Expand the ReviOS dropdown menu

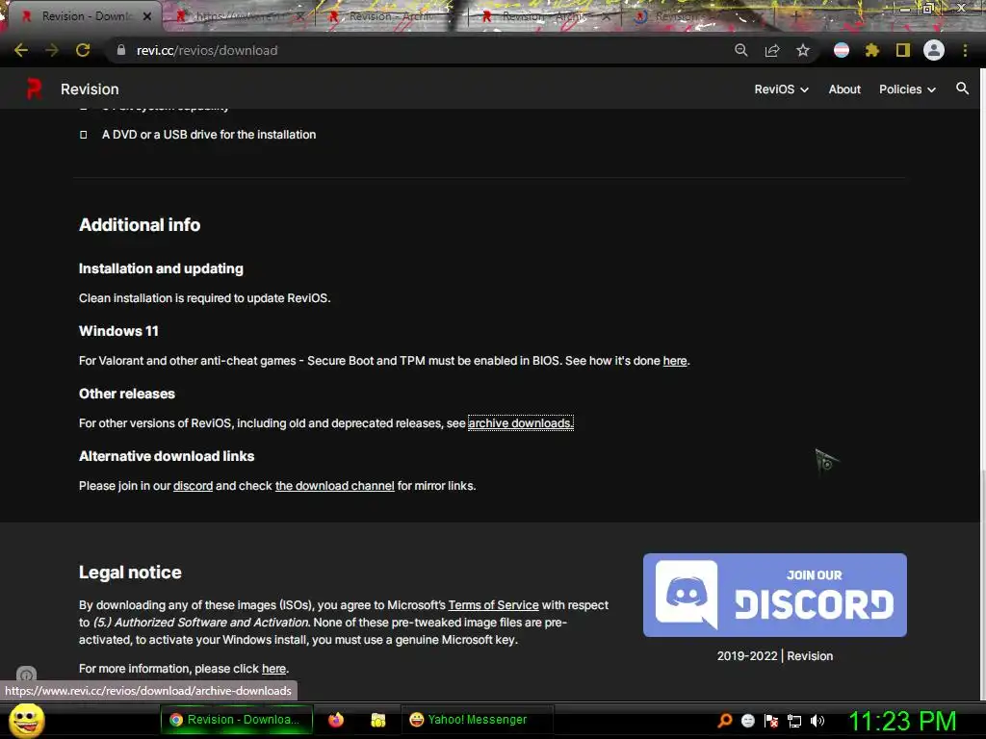pos(781,89)
